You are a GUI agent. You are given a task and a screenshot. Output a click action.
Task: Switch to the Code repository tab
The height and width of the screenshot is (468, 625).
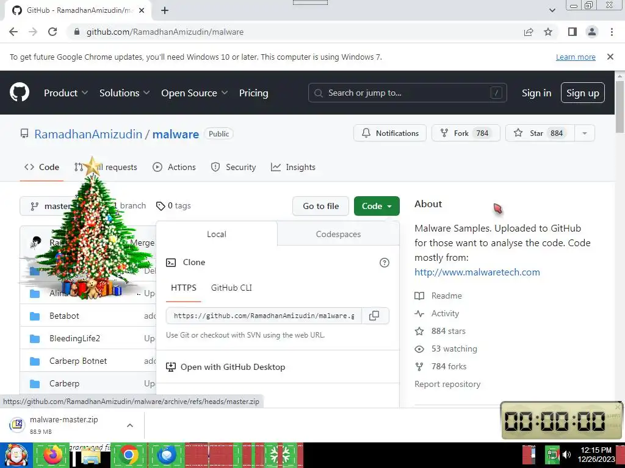pos(42,167)
